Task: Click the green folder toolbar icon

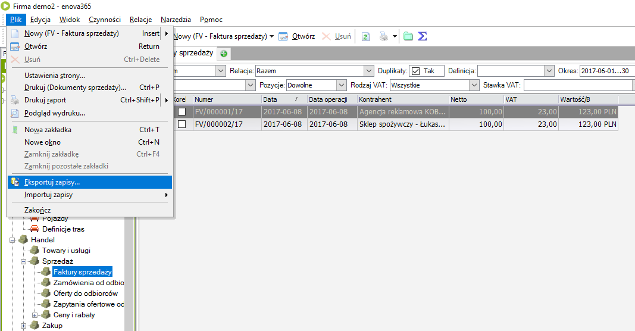Action: point(408,36)
